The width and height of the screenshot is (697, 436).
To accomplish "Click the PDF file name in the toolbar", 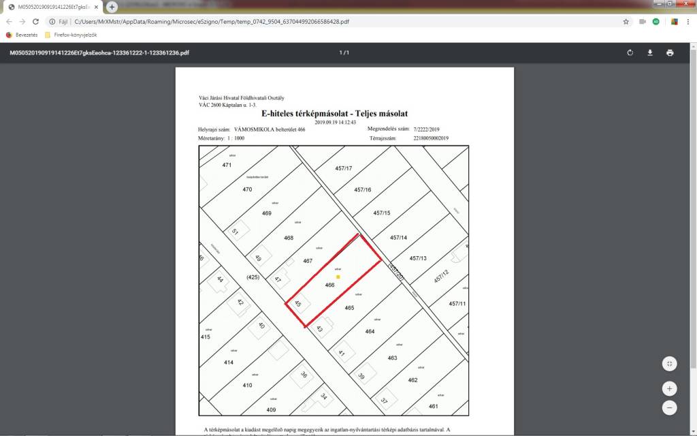I will (99, 52).
